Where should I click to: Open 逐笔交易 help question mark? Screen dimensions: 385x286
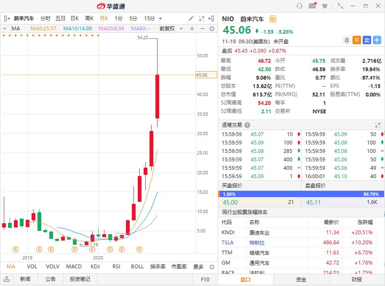tap(247, 125)
